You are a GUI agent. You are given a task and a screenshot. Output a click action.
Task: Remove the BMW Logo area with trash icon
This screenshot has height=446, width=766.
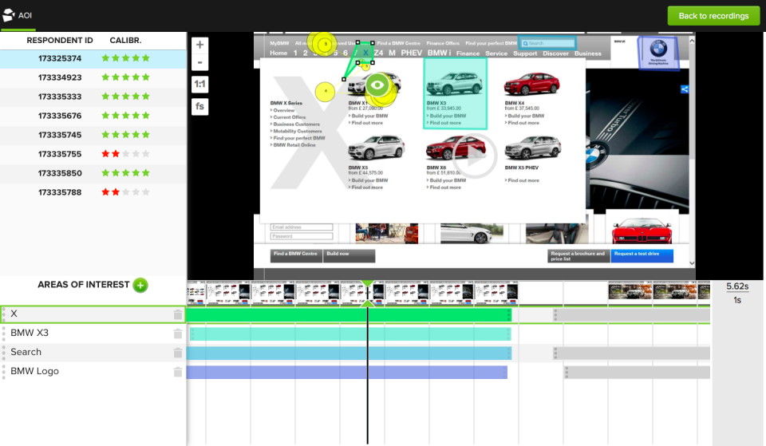click(x=178, y=372)
